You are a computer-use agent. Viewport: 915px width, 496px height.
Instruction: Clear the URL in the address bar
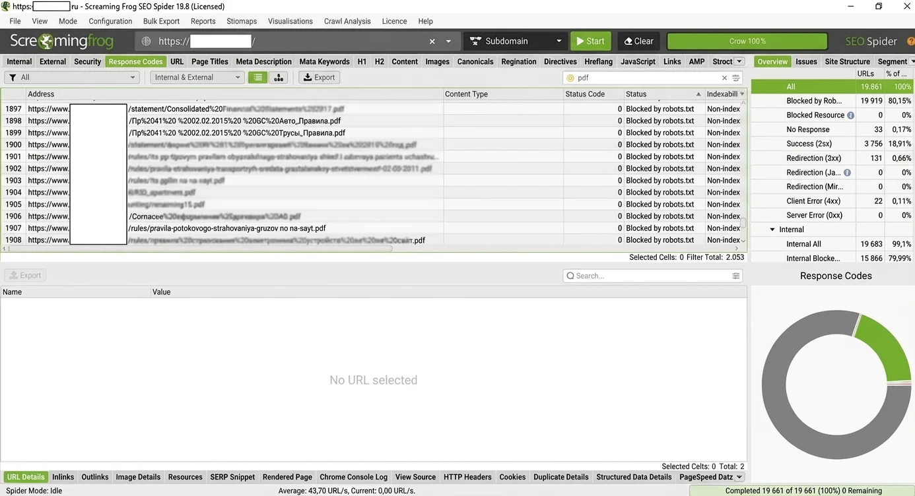pyautogui.click(x=432, y=42)
